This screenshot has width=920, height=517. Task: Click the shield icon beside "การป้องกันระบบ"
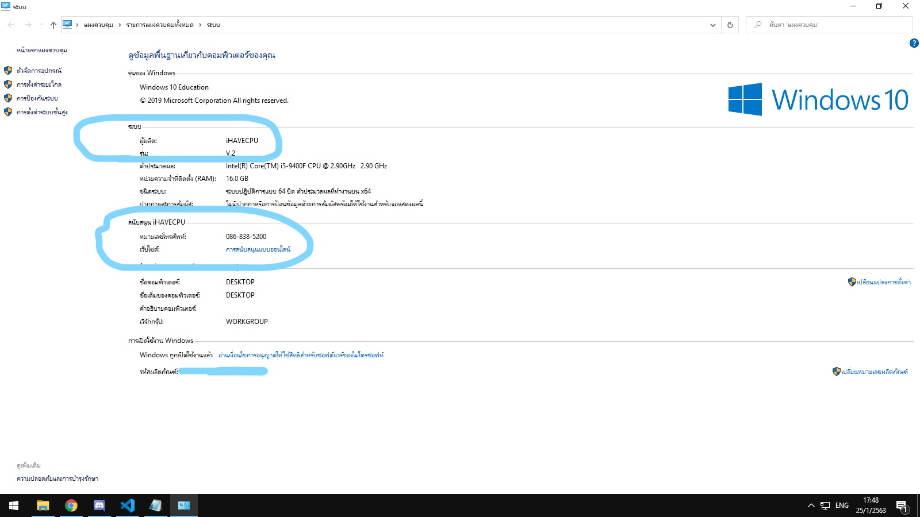pyautogui.click(x=8, y=98)
